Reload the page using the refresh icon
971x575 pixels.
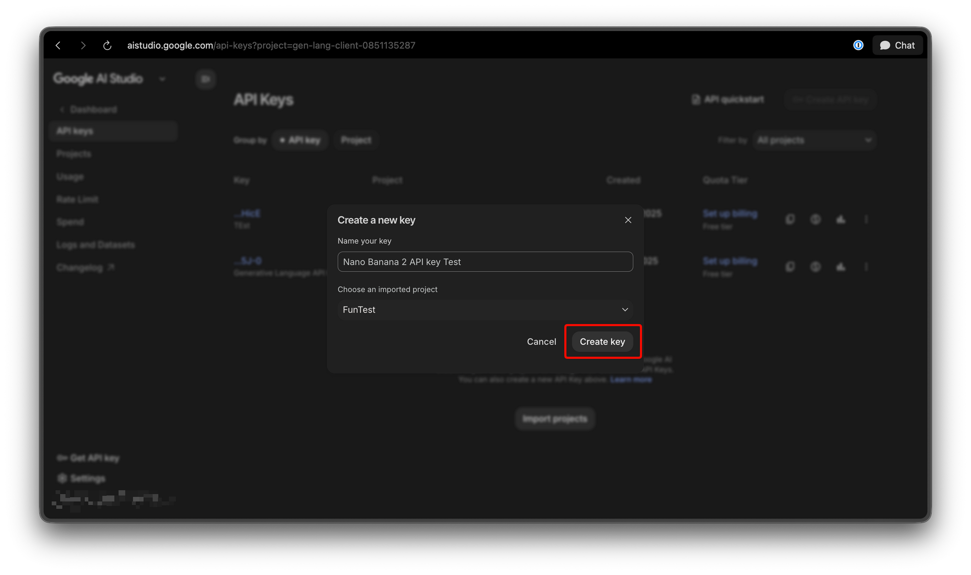click(x=107, y=45)
